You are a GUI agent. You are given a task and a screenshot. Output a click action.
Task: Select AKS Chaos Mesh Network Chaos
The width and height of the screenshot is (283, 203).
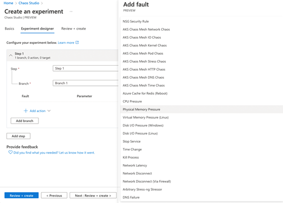pyautogui.click(x=202, y=30)
